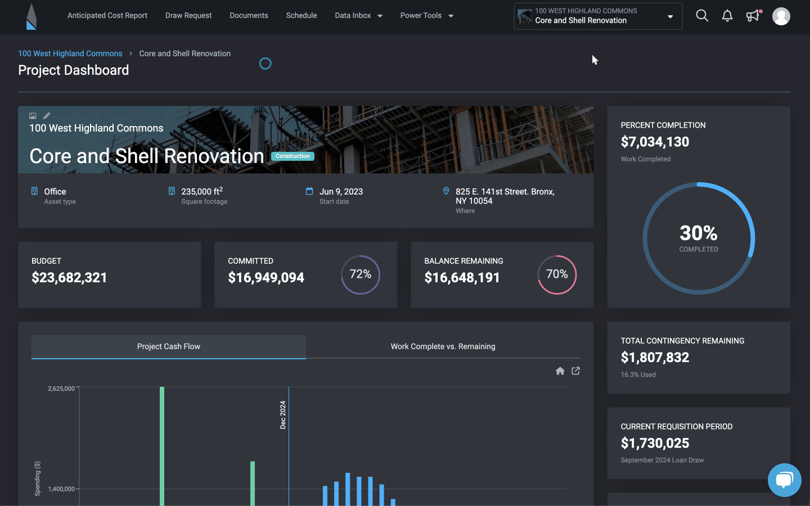Screen dimensions: 810x506
Task: Go to Documents
Action: [249, 16]
